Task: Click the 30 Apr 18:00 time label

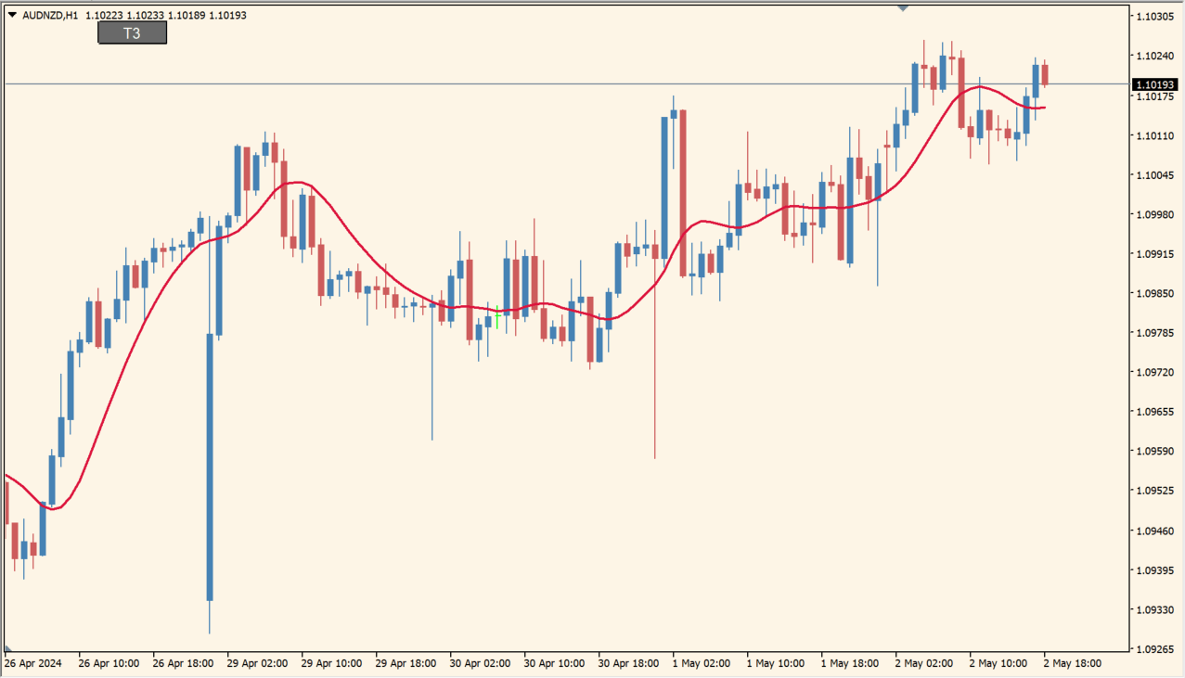Action: (x=629, y=664)
